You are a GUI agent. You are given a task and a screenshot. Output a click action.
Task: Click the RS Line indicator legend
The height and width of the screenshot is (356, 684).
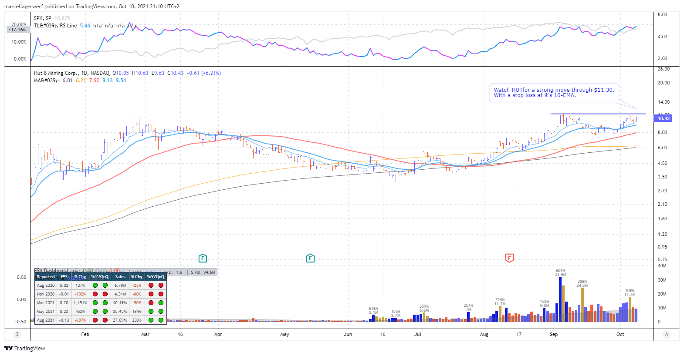pyautogui.click(x=55, y=26)
